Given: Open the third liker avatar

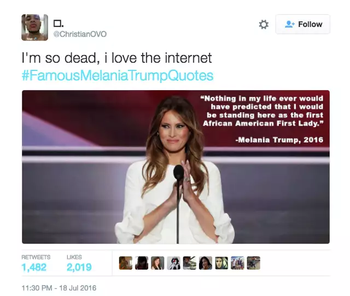Looking at the screenshot, I should (157, 263).
